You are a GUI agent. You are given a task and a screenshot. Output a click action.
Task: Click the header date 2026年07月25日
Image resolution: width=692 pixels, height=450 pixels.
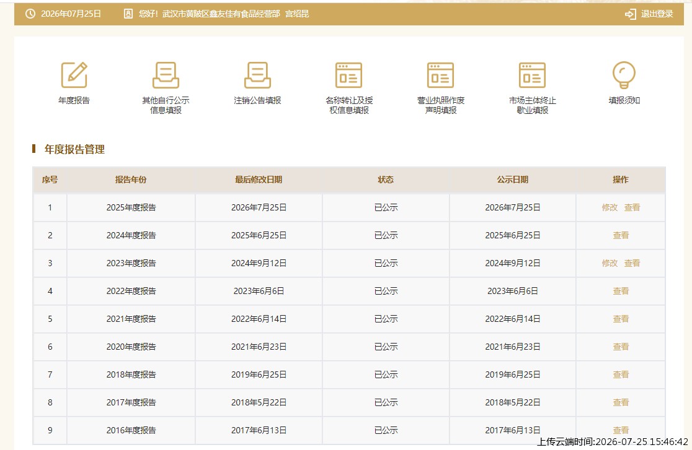pos(71,14)
